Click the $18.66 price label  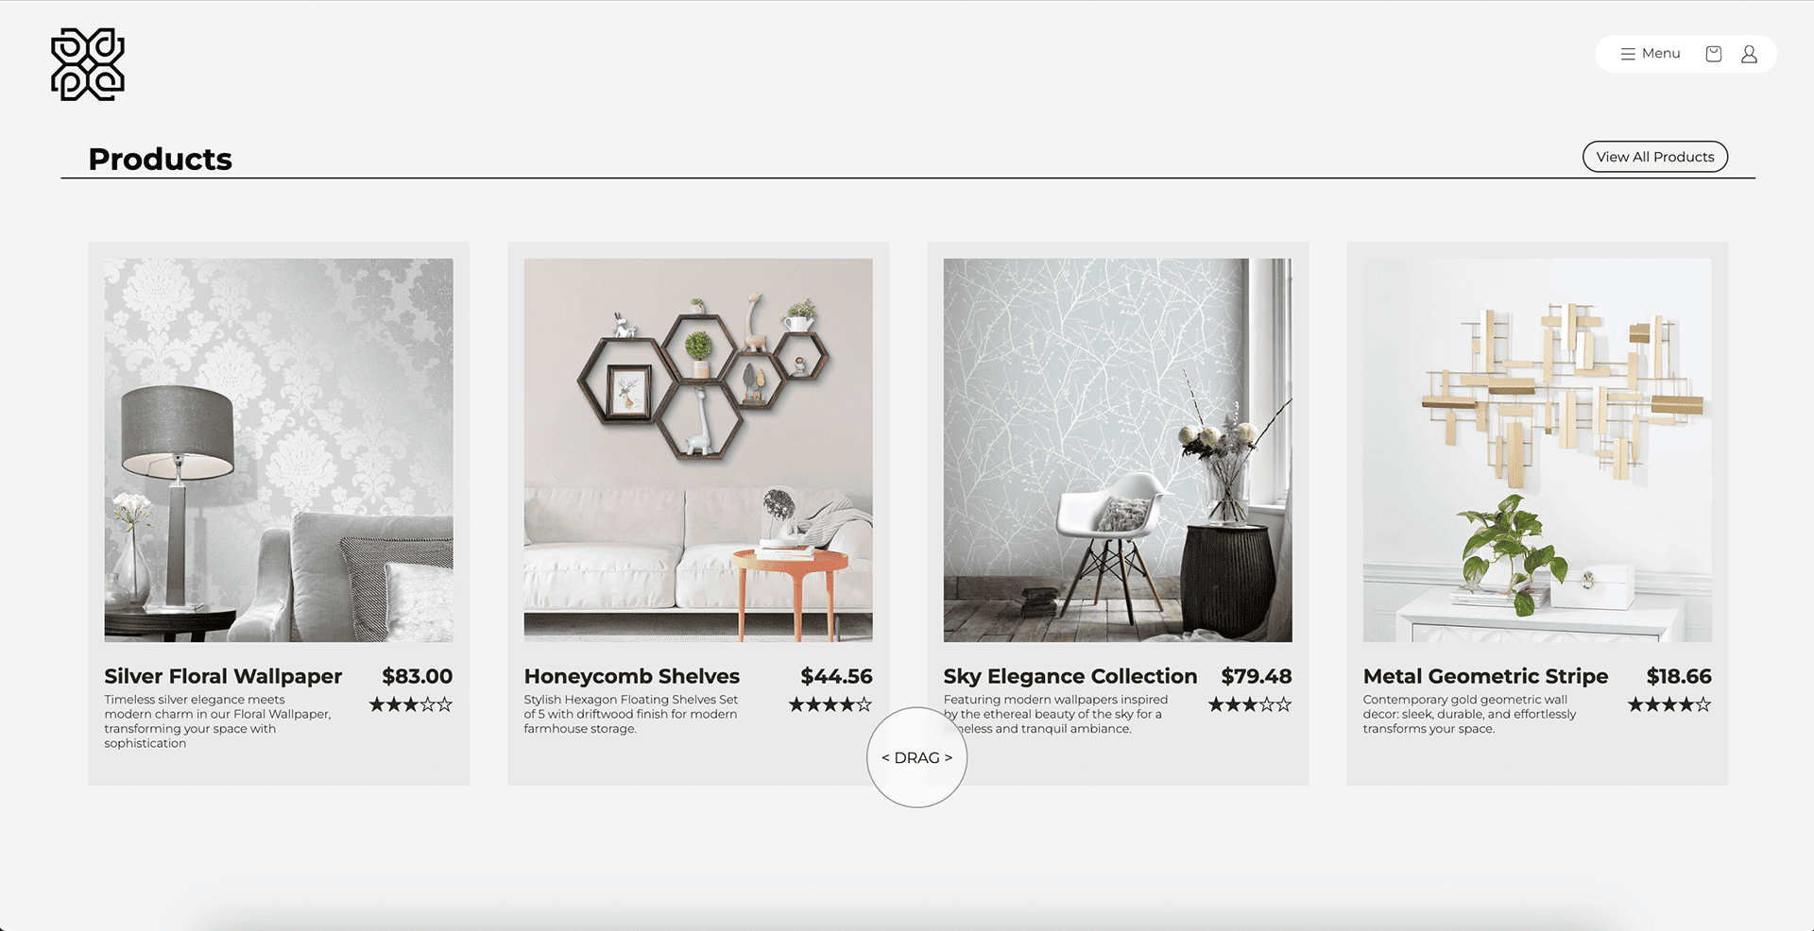pyautogui.click(x=1679, y=676)
